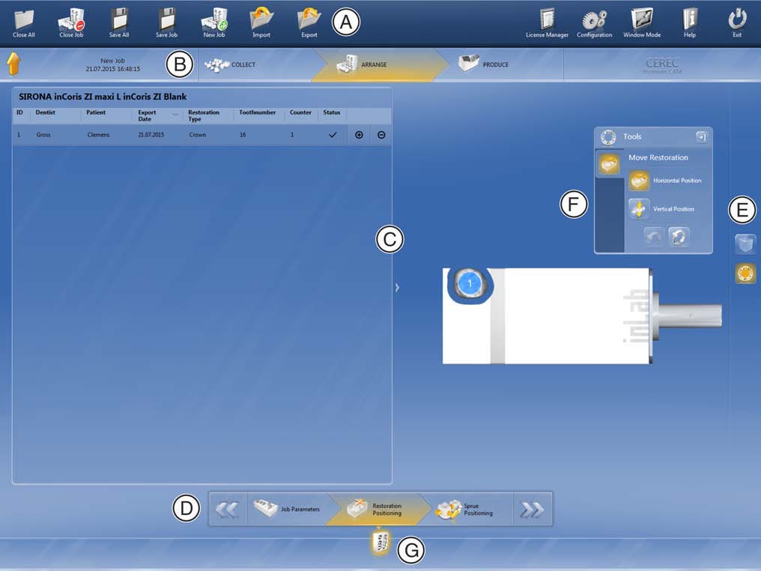Viewport: 761px width, 571px height.
Task: Create a New Job from toolbar
Action: (x=214, y=22)
